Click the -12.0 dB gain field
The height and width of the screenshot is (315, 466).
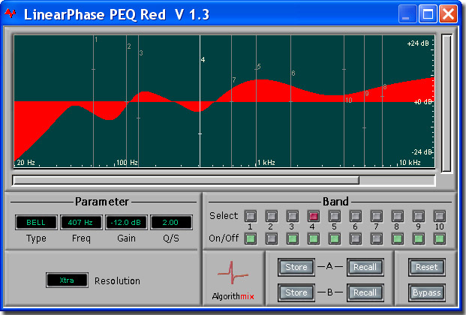(x=126, y=222)
